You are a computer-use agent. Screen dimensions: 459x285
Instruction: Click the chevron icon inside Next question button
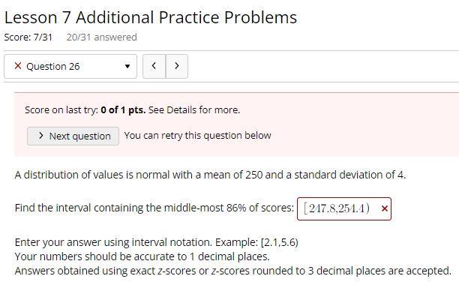pyautogui.click(x=41, y=136)
